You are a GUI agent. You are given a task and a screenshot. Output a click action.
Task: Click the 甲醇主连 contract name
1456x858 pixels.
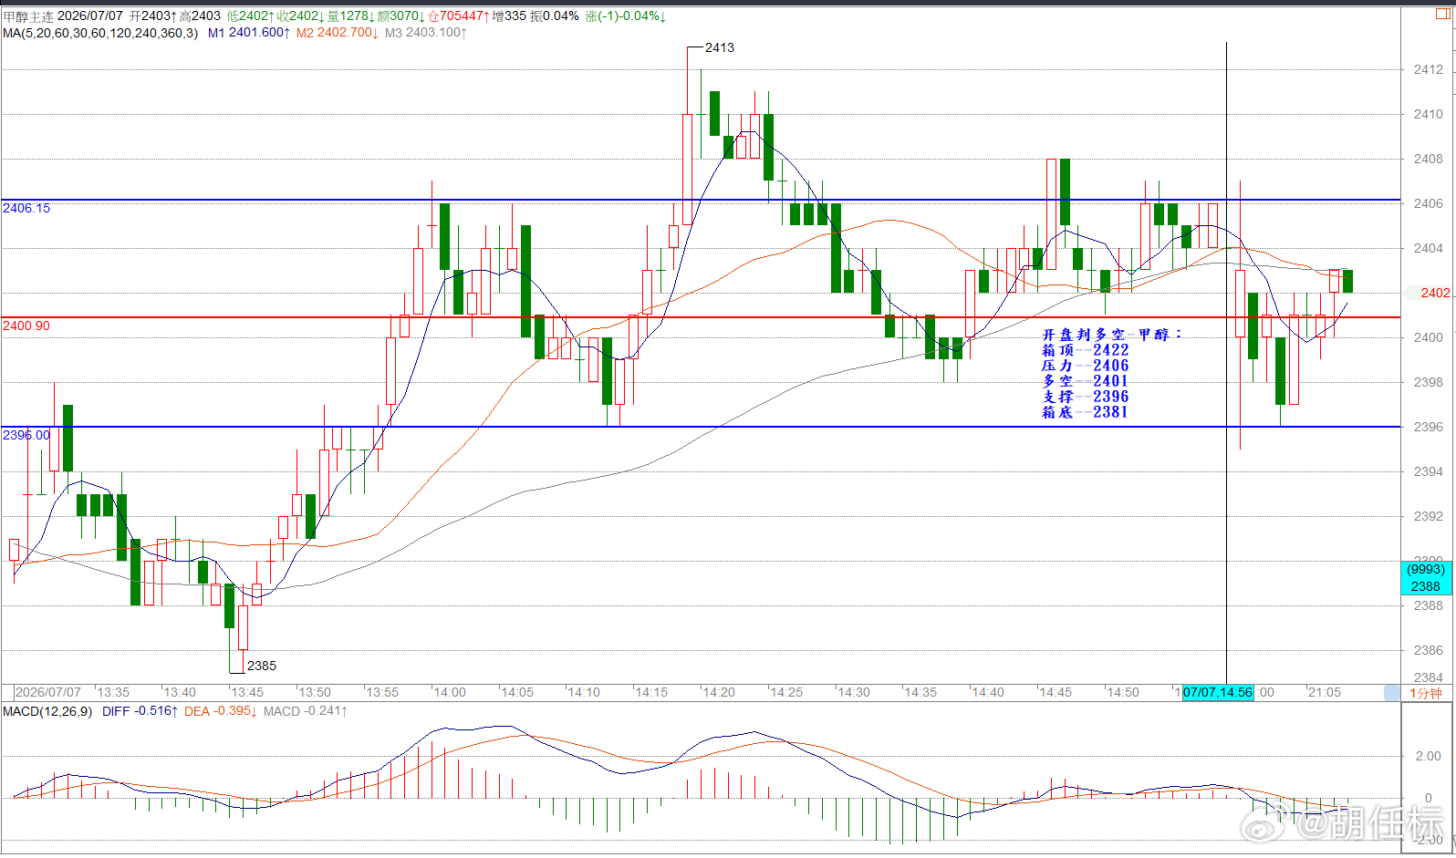coord(28,16)
